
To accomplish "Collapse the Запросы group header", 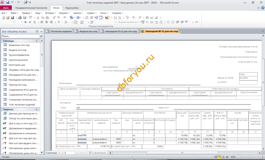I will tap(37, 109).
